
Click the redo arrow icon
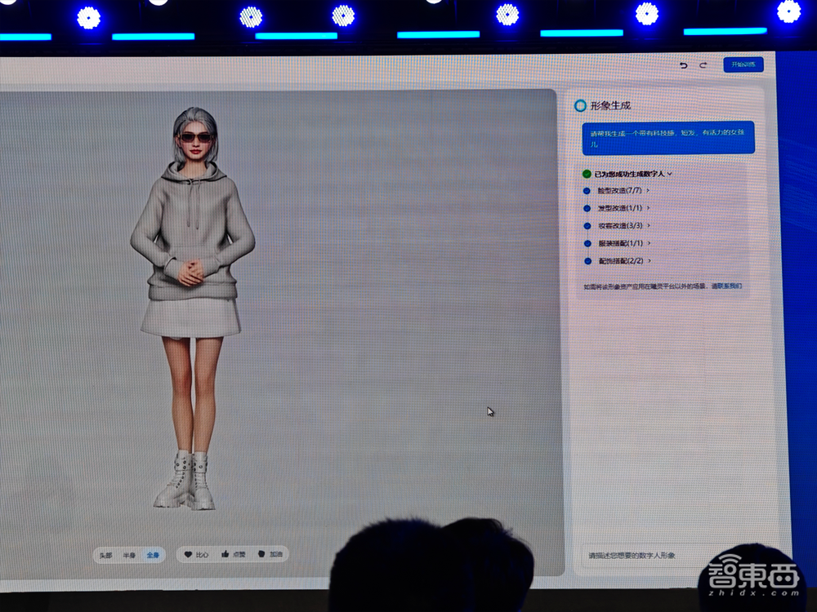[x=703, y=64]
